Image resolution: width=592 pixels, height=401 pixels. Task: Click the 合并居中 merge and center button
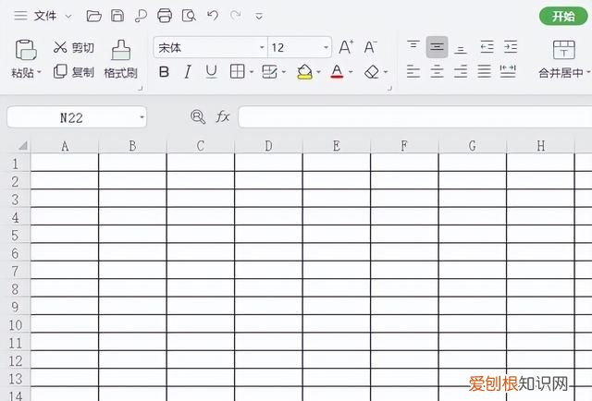pos(563,59)
